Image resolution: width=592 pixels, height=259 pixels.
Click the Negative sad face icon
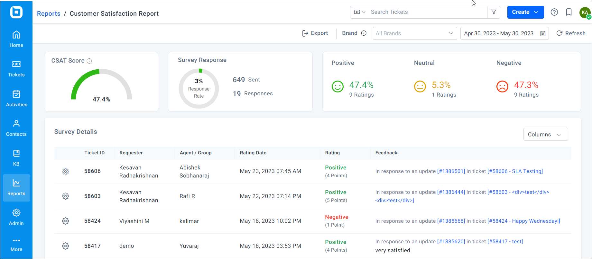click(x=502, y=86)
